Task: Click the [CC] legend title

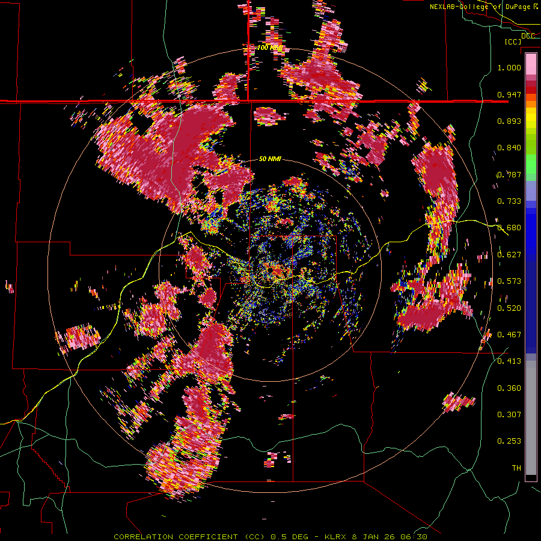Action: pyautogui.click(x=513, y=41)
